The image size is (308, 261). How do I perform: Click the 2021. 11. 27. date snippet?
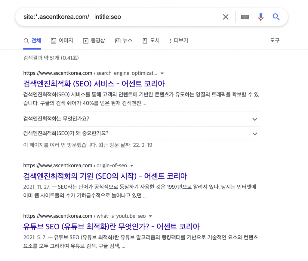click(x=37, y=187)
